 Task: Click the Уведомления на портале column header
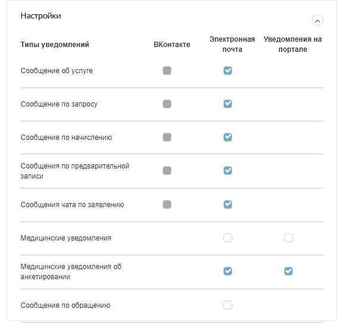tap(293, 44)
